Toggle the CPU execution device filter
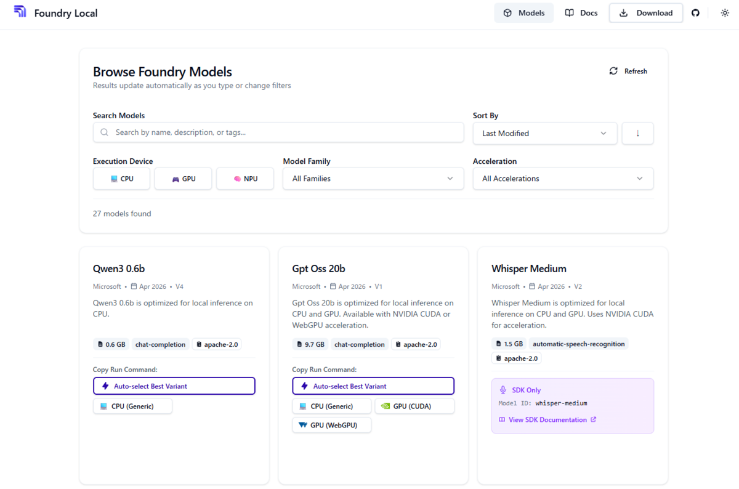The image size is (739, 489). coord(122,179)
